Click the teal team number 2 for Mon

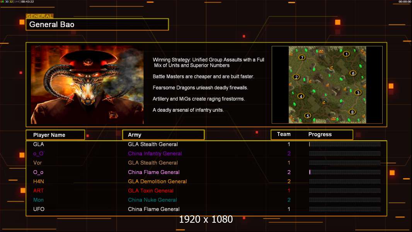tap(289, 200)
